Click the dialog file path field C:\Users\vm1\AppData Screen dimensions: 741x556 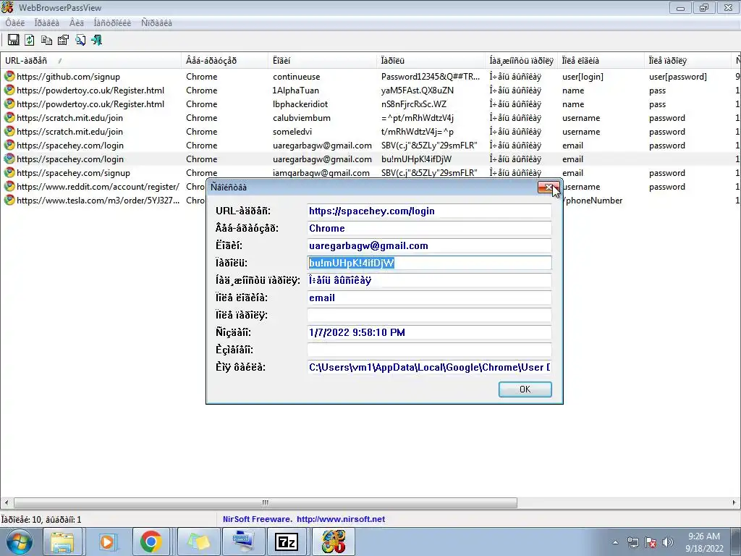pyautogui.click(x=429, y=367)
